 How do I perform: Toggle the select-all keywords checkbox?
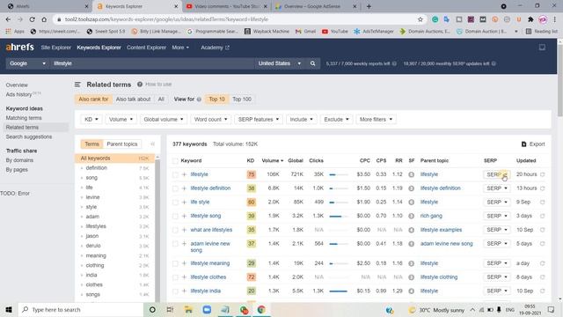[x=175, y=160]
